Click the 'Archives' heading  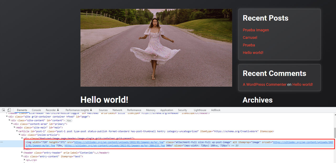(258, 100)
